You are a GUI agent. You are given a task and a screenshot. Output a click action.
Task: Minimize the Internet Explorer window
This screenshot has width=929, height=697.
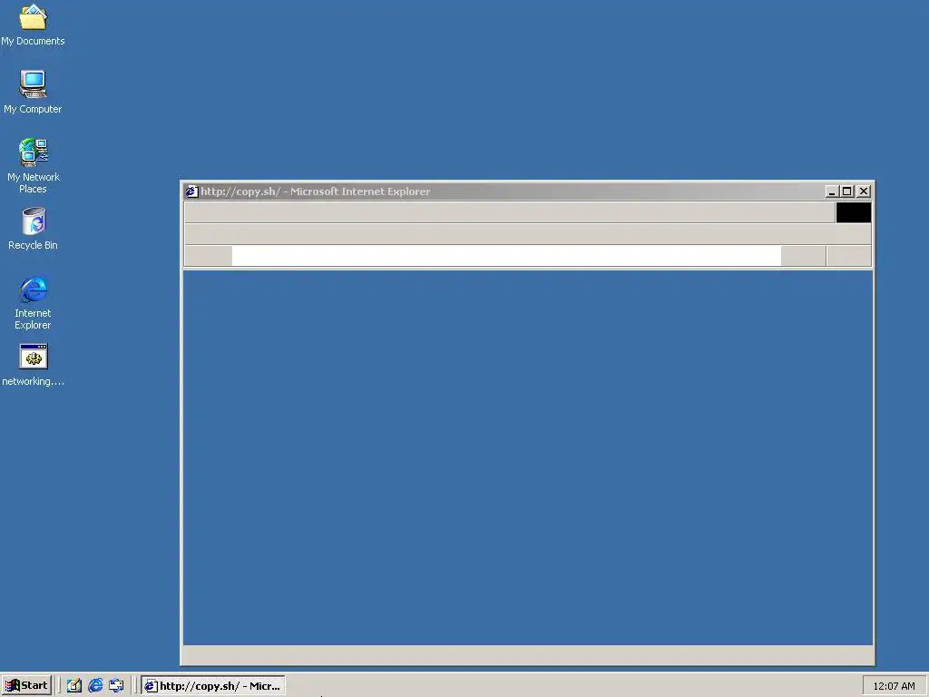coord(832,191)
